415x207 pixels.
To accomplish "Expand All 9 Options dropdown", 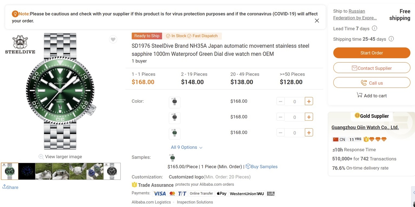I will coord(186,147).
